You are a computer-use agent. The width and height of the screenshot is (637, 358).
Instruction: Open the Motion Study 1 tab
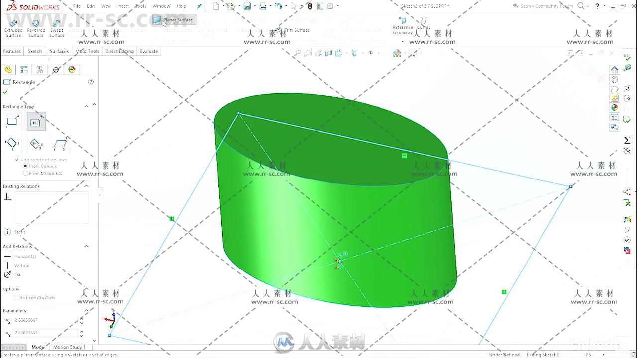pos(69,347)
